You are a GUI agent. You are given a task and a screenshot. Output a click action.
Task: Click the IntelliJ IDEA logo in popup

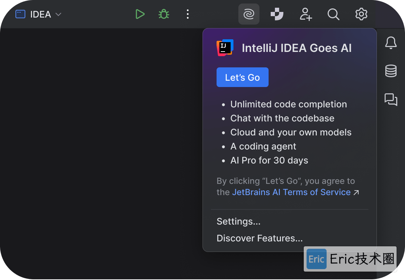225,48
